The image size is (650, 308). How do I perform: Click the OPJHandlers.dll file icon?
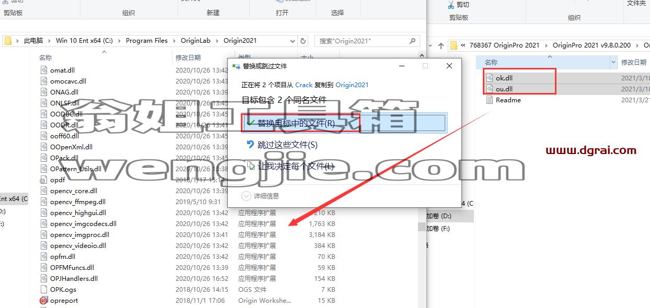pyautogui.click(x=44, y=278)
